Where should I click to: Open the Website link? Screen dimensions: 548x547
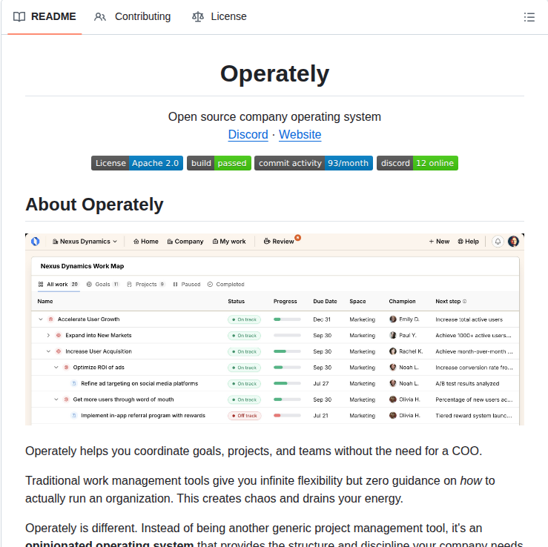coord(300,135)
